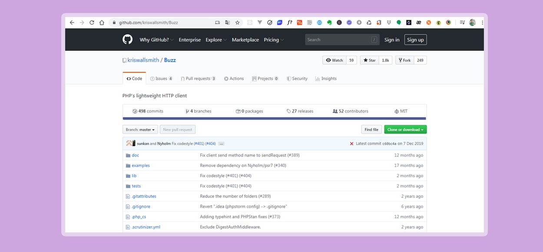Switch to the Projects tab

pyautogui.click(x=265, y=79)
